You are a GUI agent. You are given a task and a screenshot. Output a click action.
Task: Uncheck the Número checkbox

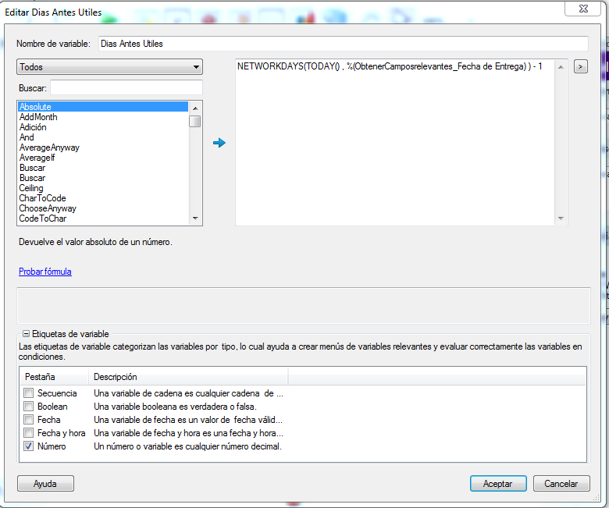(x=28, y=446)
